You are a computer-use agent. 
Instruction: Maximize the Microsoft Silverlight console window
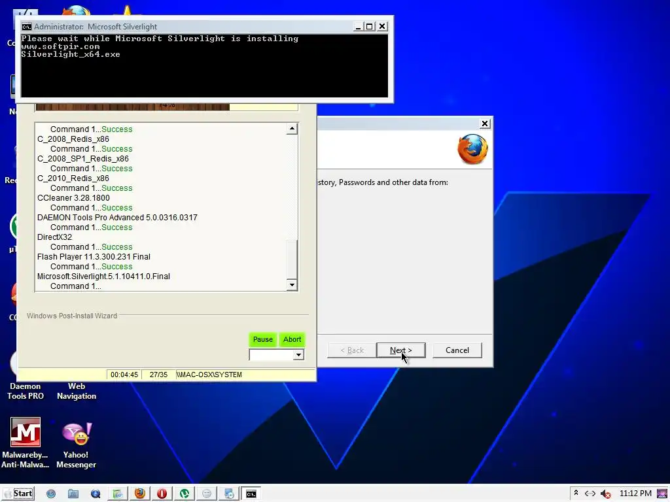pos(370,26)
